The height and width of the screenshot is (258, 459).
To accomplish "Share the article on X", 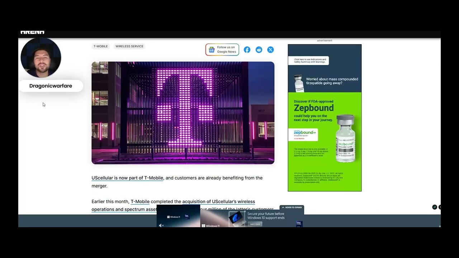I will tap(270, 50).
